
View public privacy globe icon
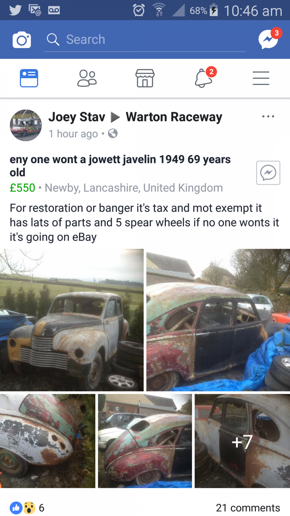tap(113, 133)
